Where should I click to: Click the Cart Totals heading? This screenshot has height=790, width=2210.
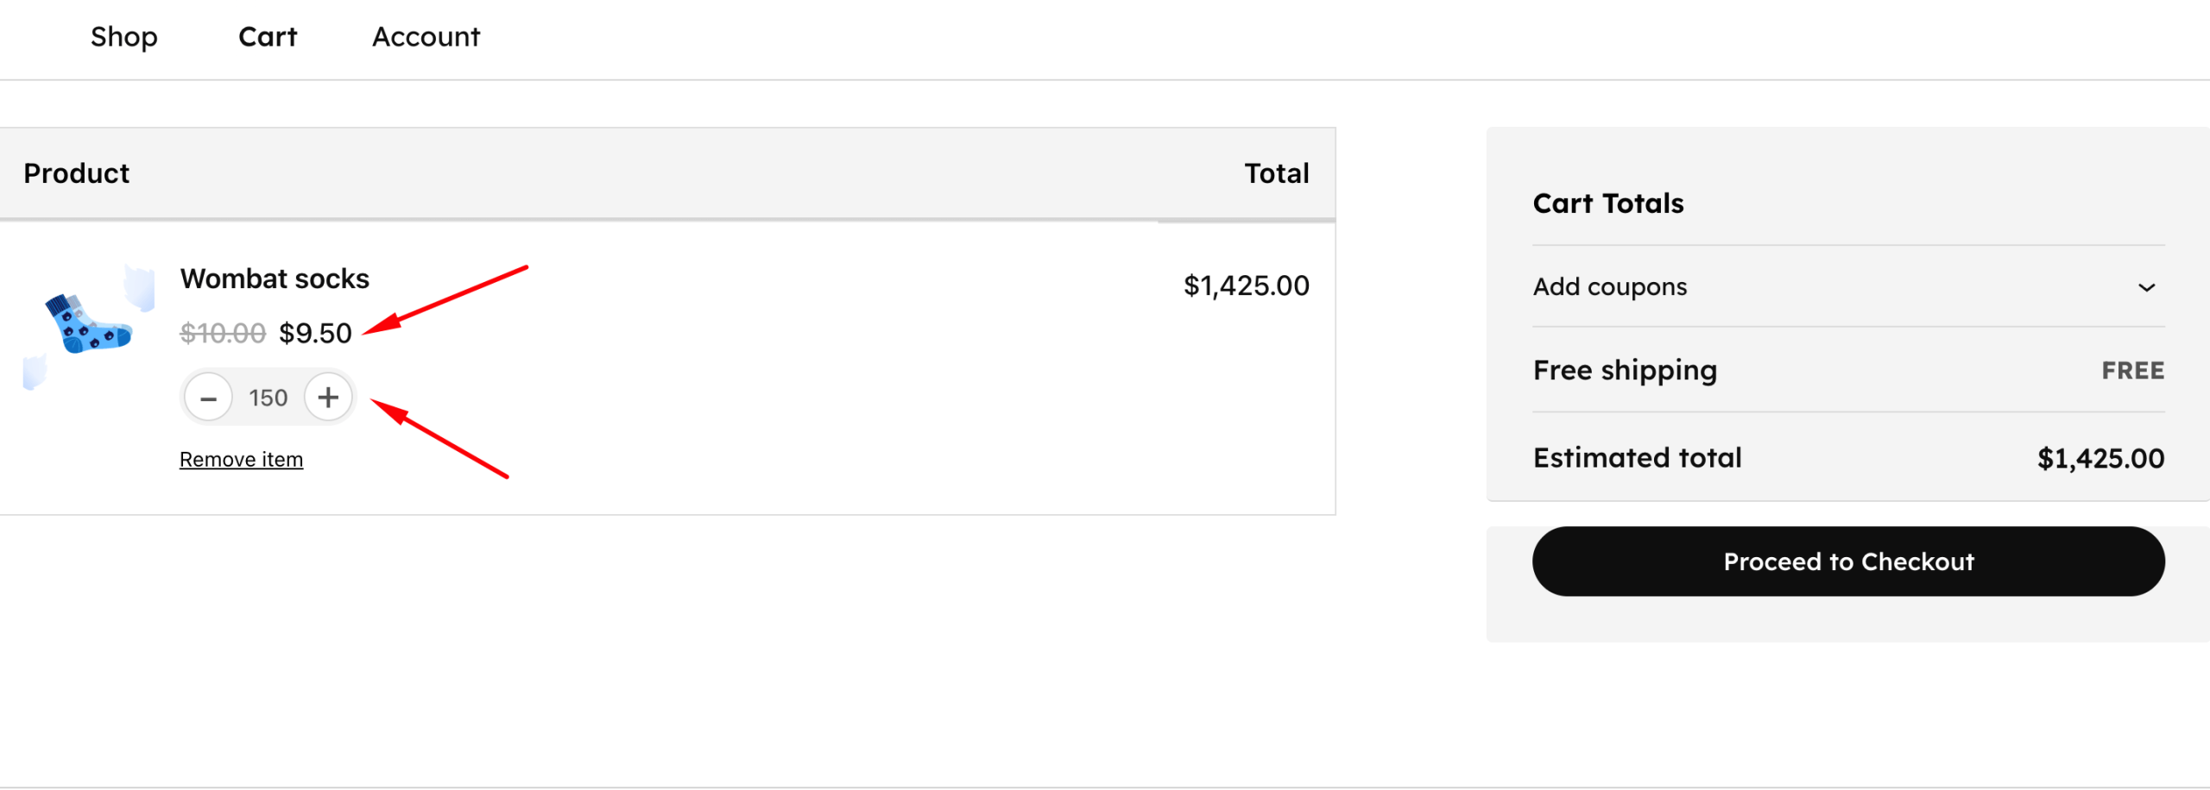1607,204
